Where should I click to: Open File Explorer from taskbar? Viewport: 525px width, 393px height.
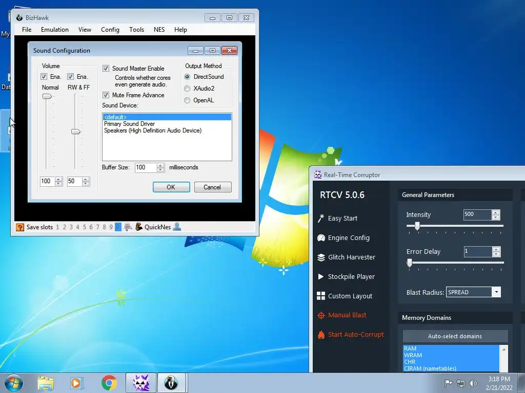[x=46, y=383]
